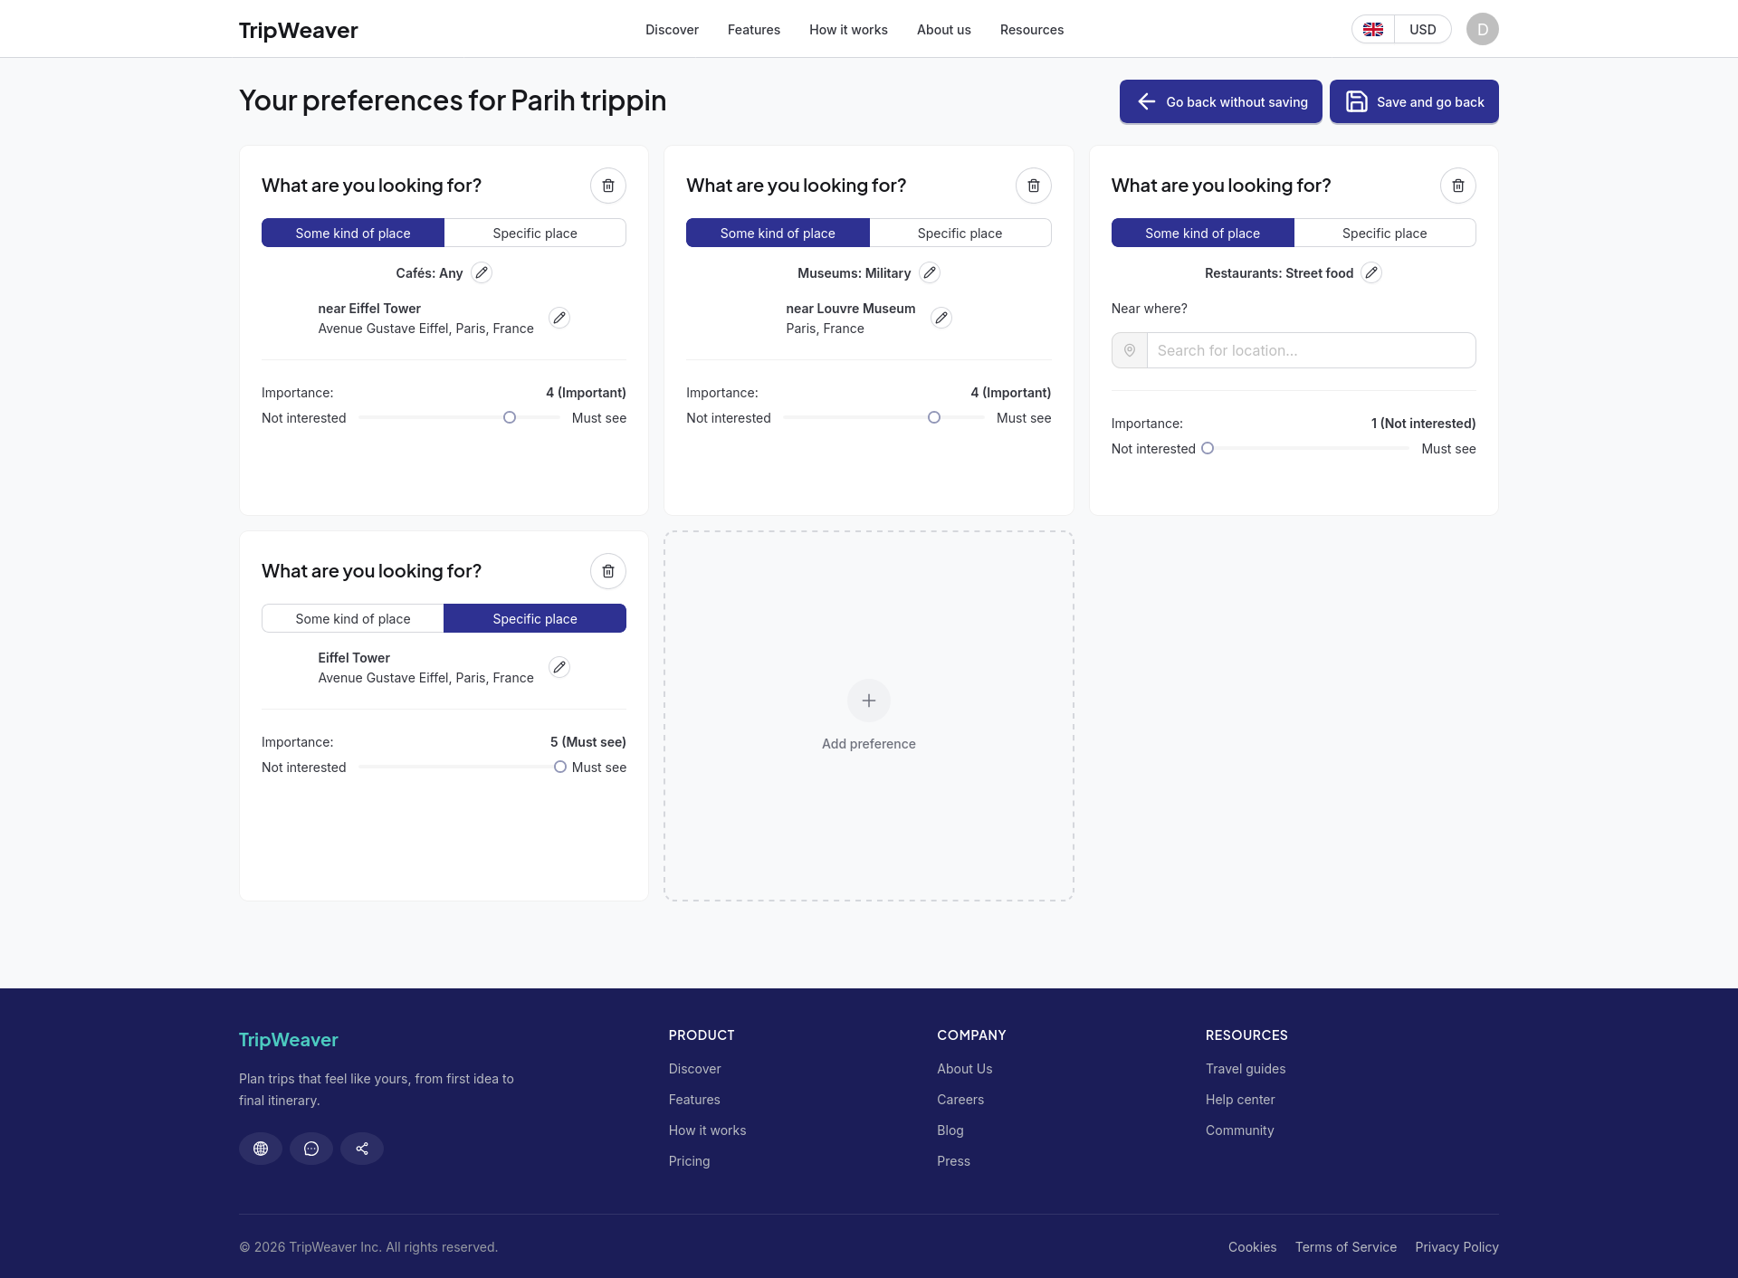The image size is (1738, 1278).
Task: Open the Resources nav item
Action: tap(1032, 30)
